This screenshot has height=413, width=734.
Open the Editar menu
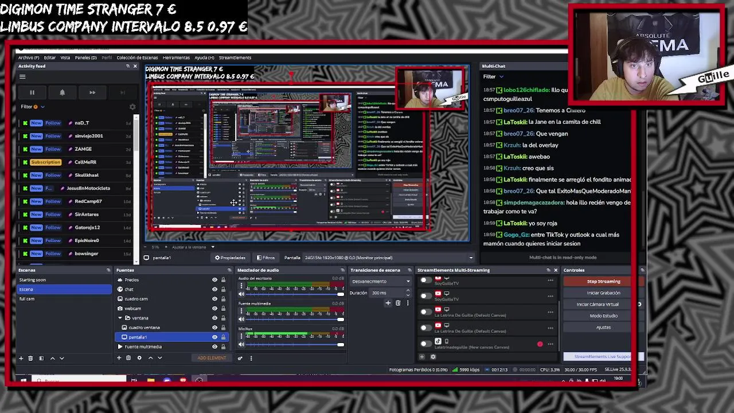[x=50, y=57]
